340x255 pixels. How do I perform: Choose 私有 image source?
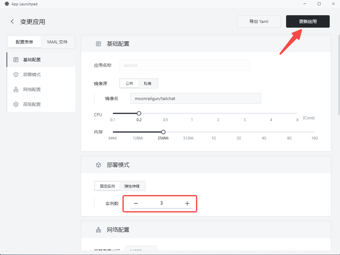(x=148, y=84)
